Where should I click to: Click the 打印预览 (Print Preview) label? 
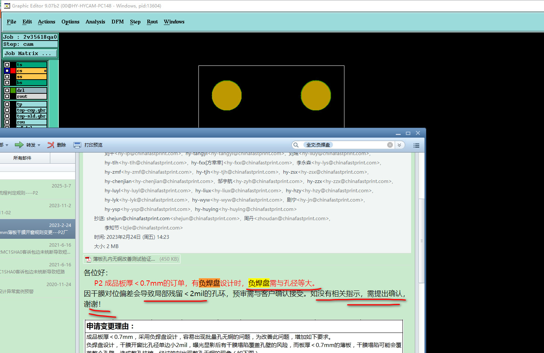point(93,145)
